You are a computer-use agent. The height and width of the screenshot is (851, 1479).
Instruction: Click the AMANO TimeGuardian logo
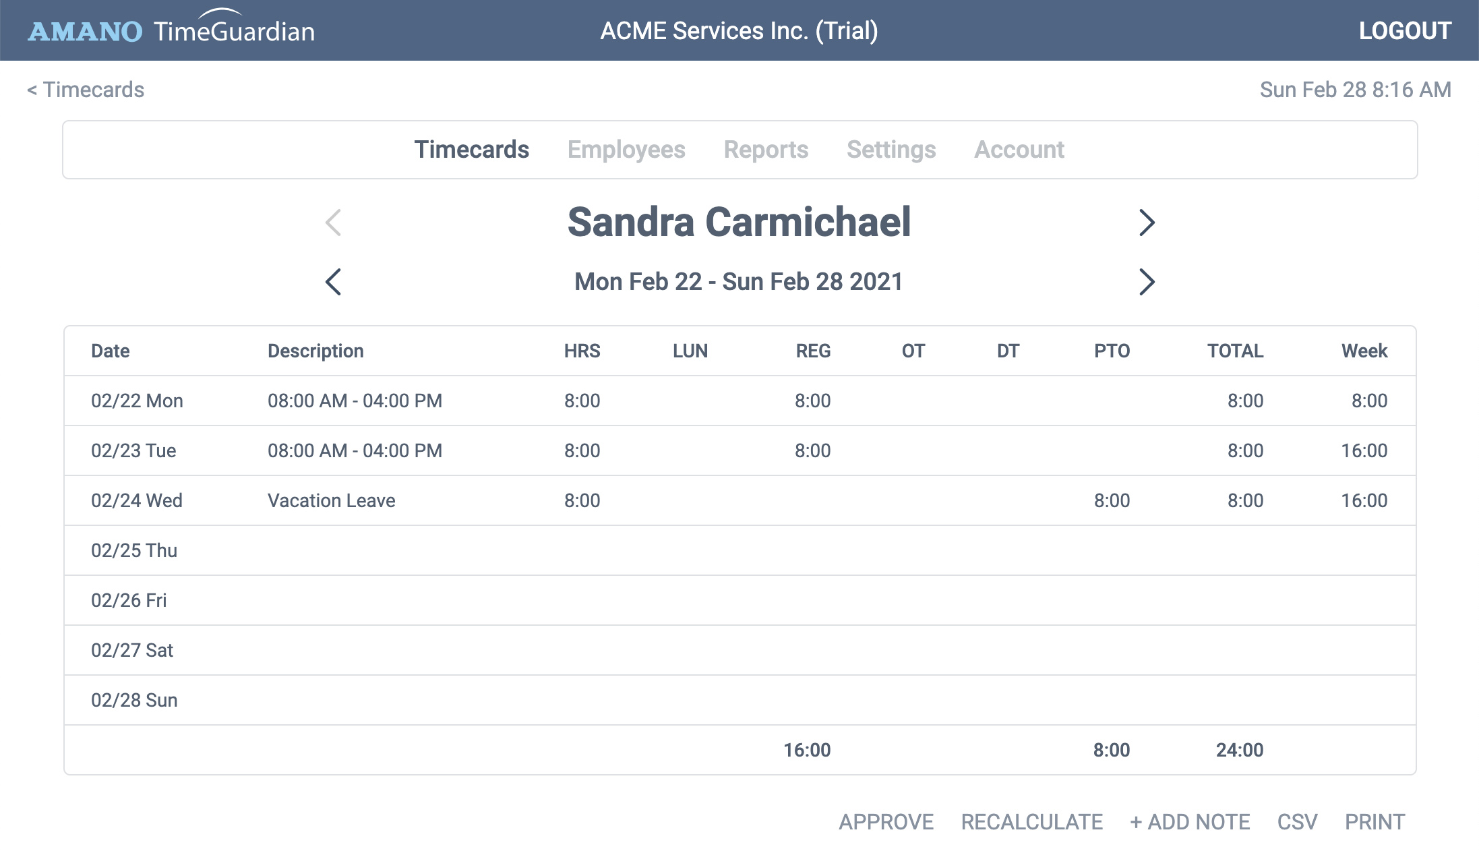point(171,28)
